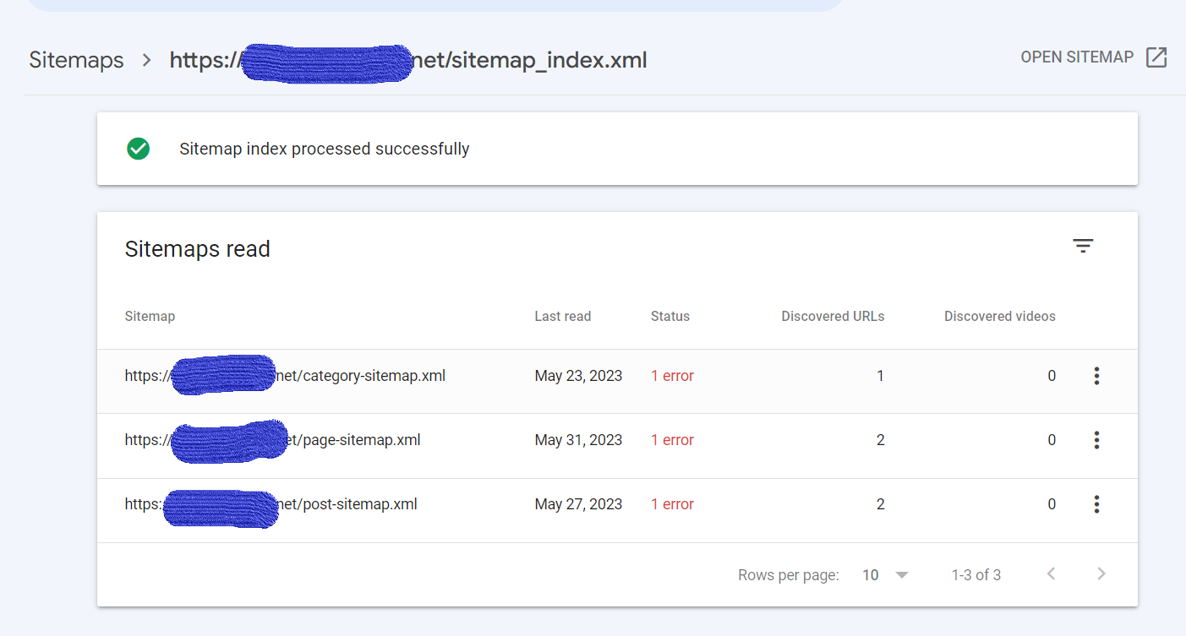
Task: Click the May 31, 2023 date cell
Action: [578, 440]
